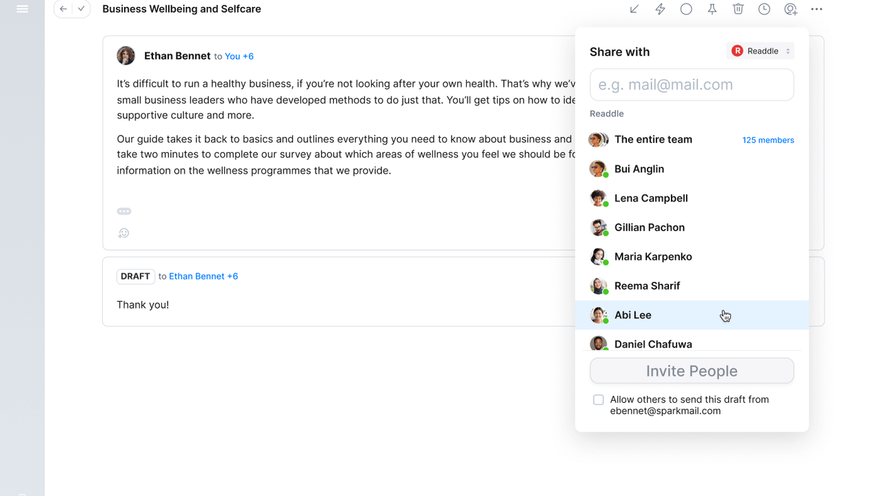The width and height of the screenshot is (882, 496).
Task: Enable allowing others to send this draft
Action: click(x=599, y=400)
